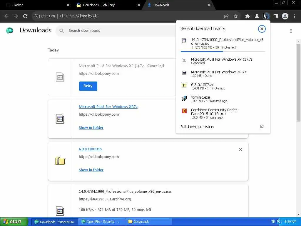301x226 pixels.
Task: Click the TR language indicator in tray
Action: [x=273, y=222]
